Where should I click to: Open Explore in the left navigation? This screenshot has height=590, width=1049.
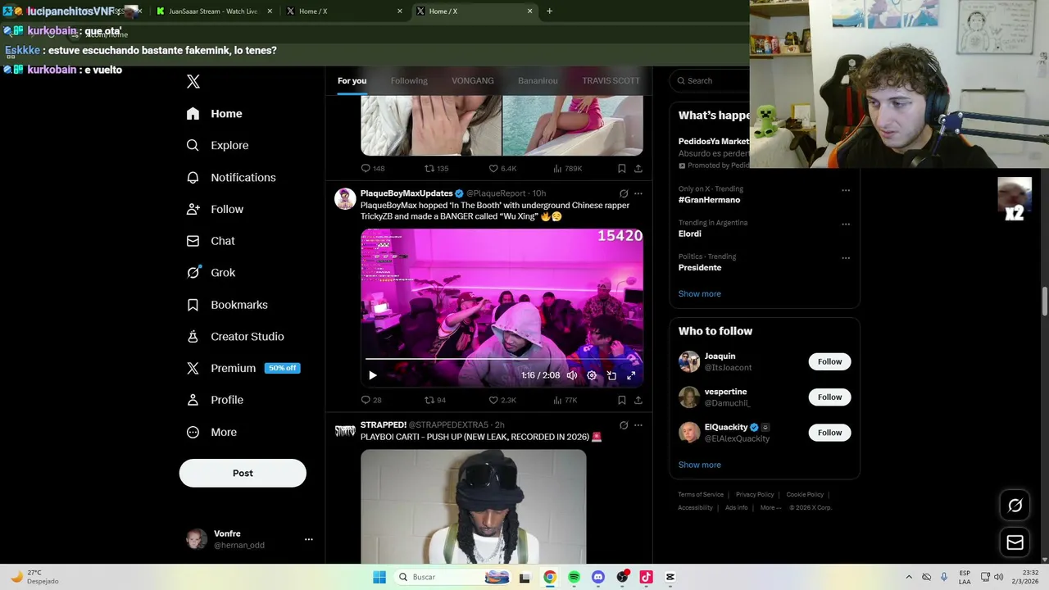coord(218,145)
